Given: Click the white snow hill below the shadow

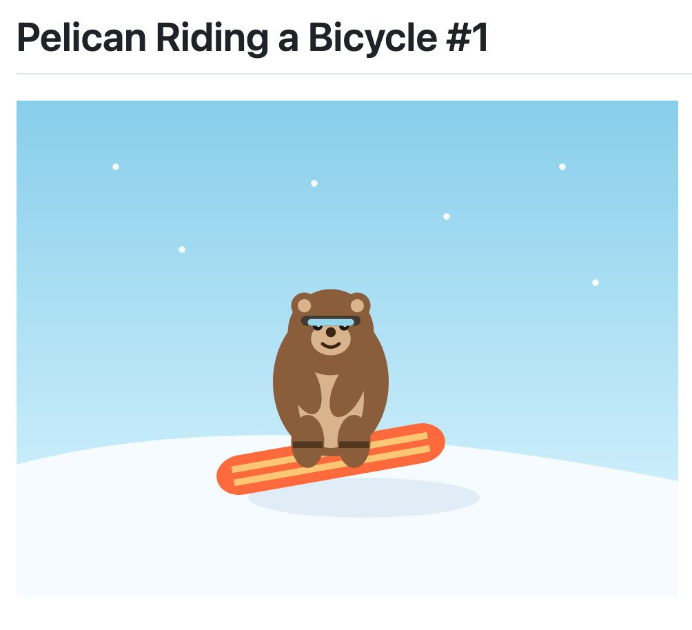Looking at the screenshot, I should click(x=345, y=558).
